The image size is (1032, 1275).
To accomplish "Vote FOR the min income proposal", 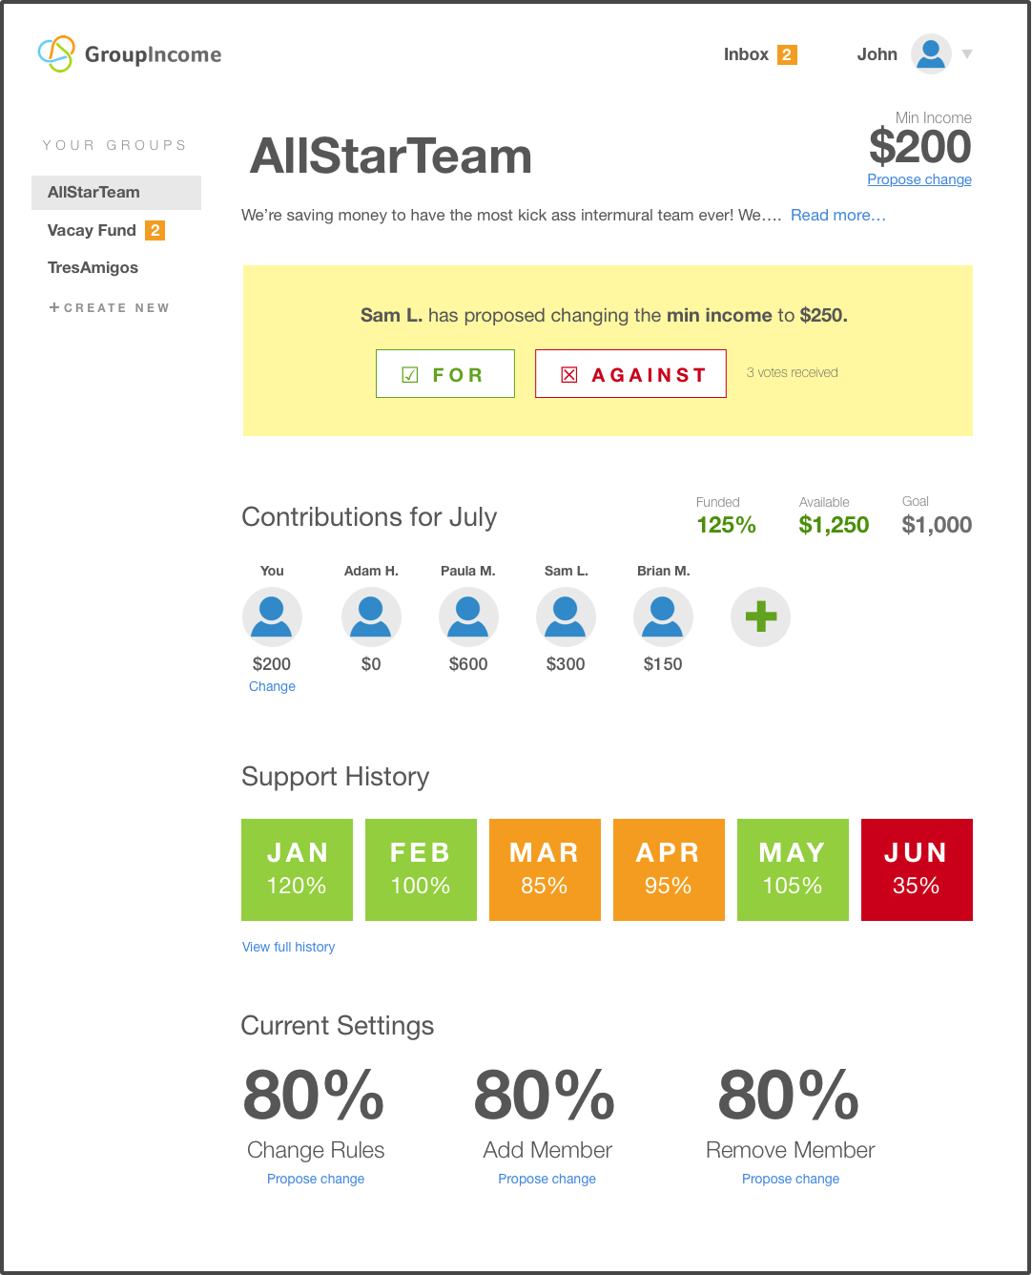I will pos(445,374).
